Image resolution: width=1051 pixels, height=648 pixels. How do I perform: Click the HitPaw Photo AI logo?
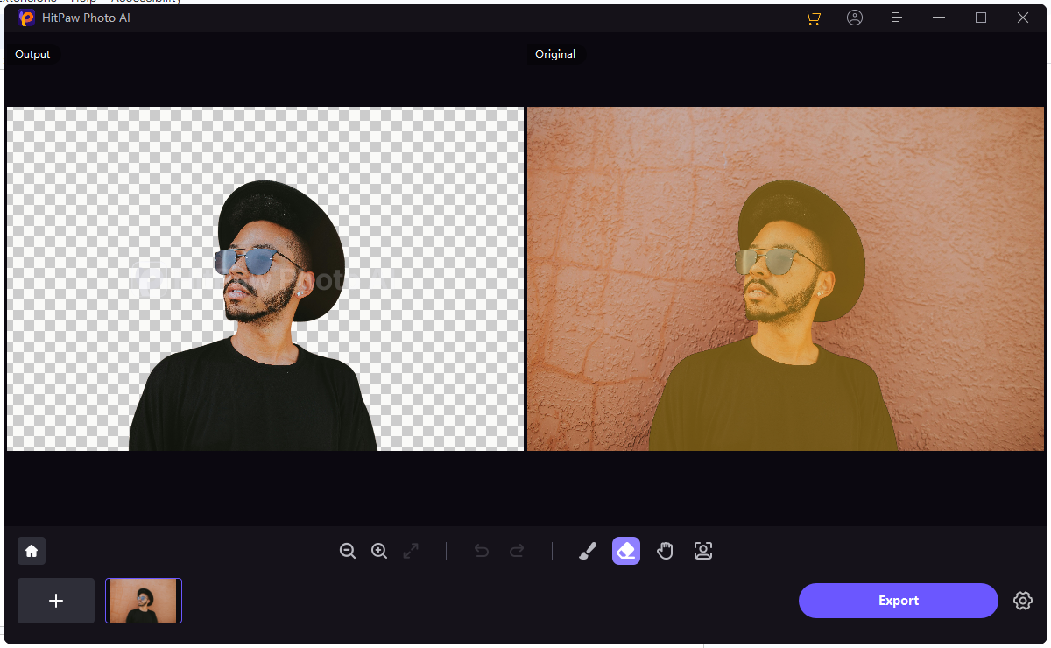pyautogui.click(x=26, y=18)
